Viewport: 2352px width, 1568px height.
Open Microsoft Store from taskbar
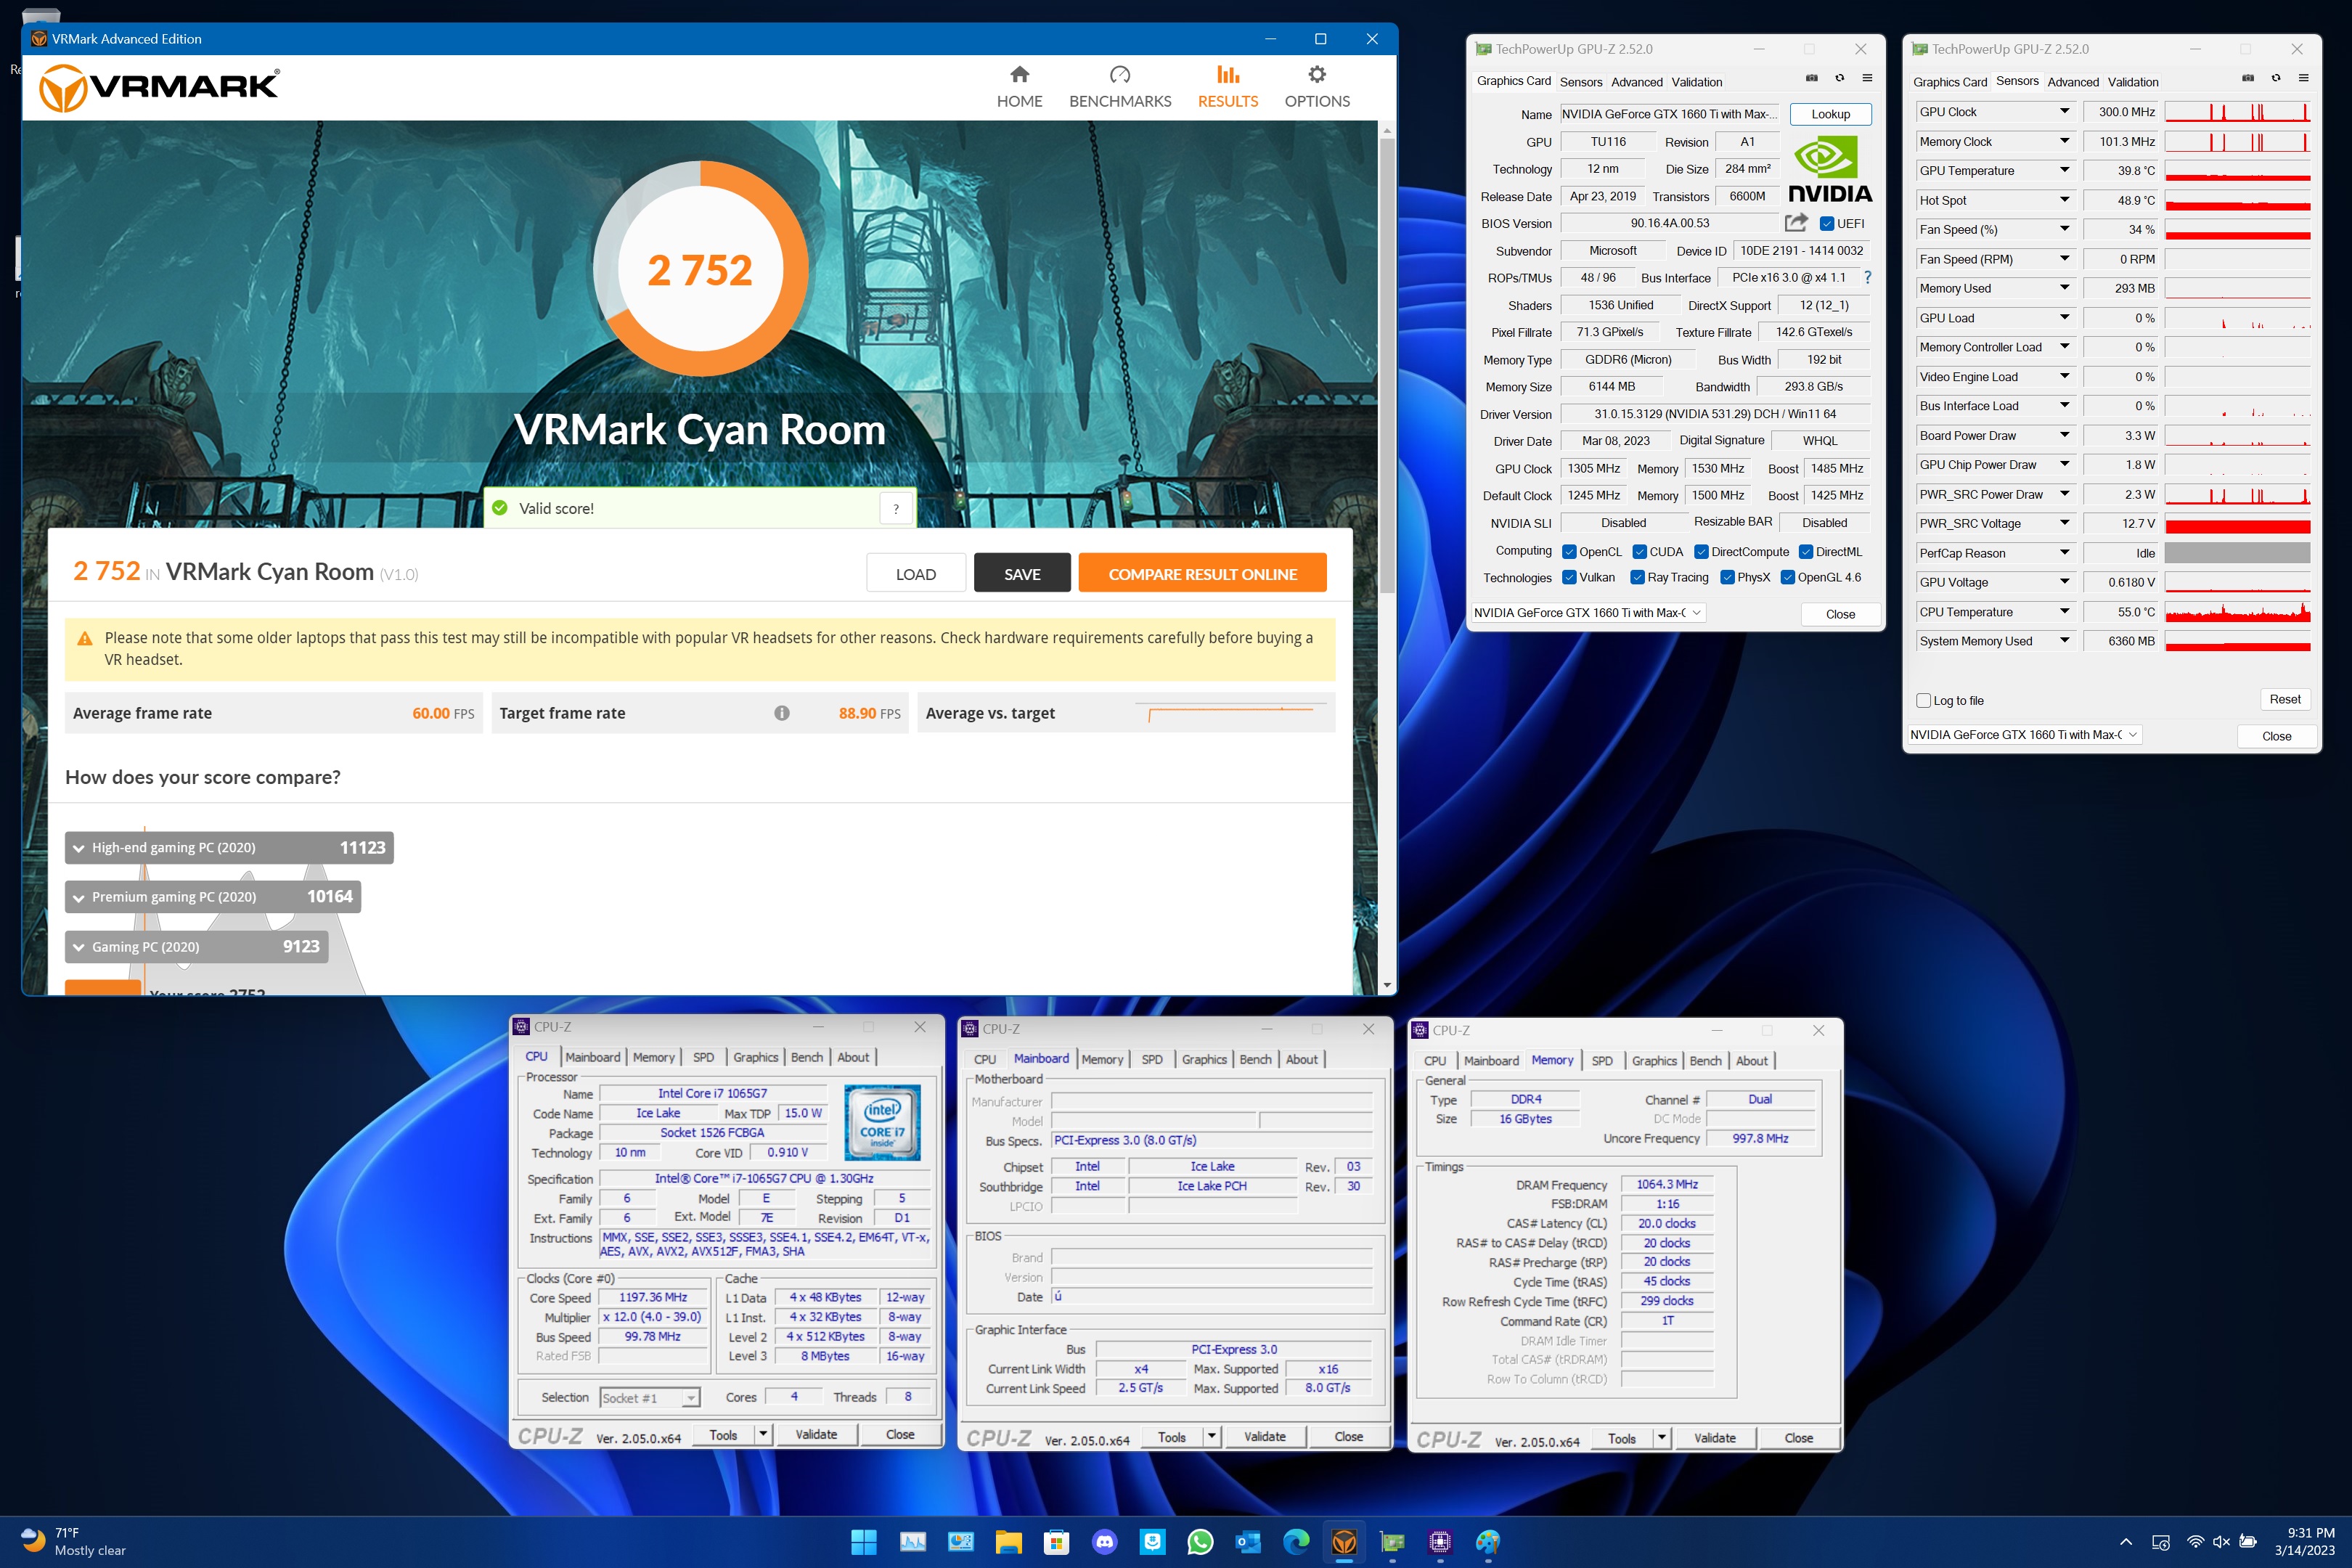pyautogui.click(x=1056, y=1542)
